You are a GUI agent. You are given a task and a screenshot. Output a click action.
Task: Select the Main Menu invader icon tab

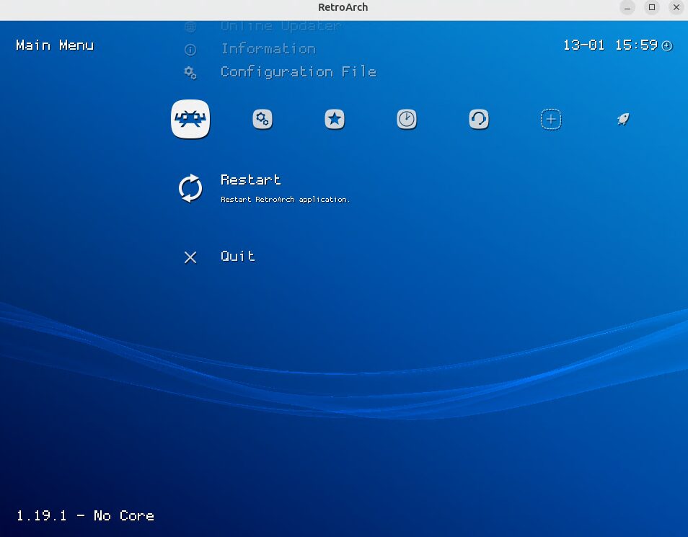click(x=190, y=119)
